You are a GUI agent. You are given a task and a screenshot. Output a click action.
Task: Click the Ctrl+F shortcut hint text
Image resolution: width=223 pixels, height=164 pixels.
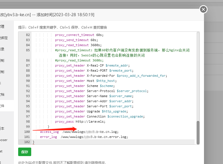(x=42, y=27)
